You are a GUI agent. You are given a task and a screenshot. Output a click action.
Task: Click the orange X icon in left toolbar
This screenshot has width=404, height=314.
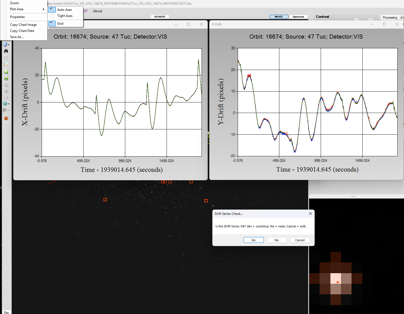(x=6, y=118)
